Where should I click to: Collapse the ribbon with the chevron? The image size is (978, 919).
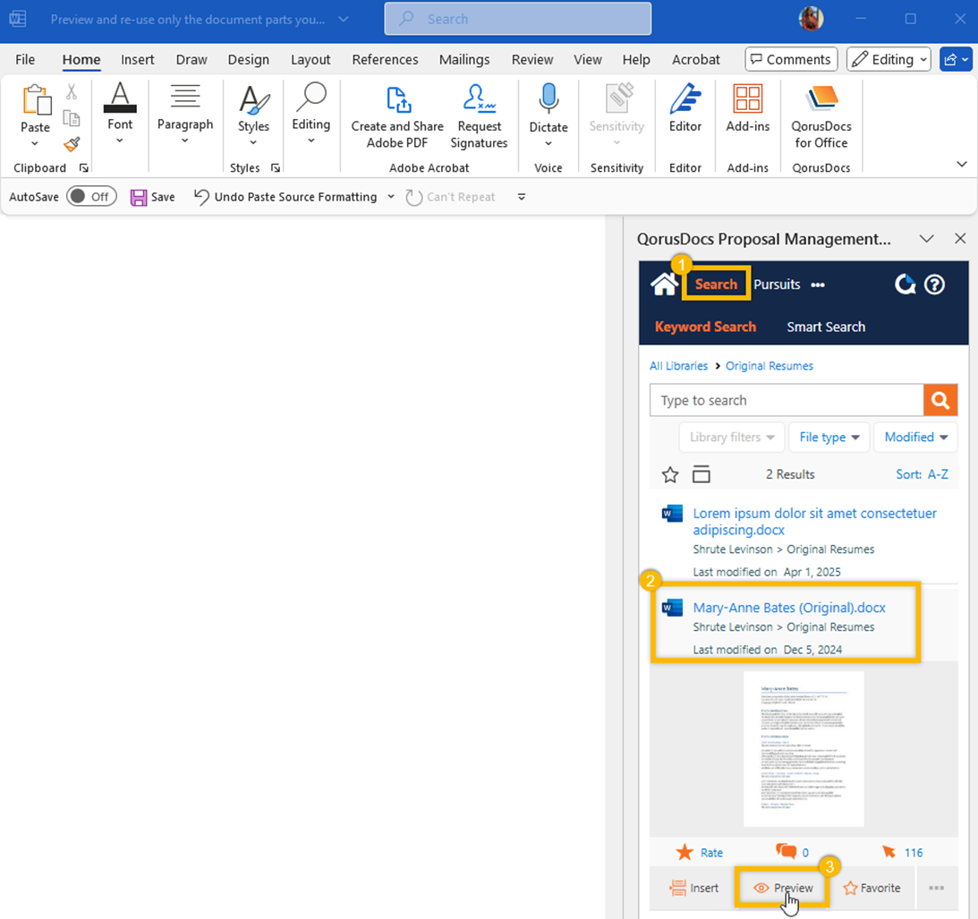(962, 164)
